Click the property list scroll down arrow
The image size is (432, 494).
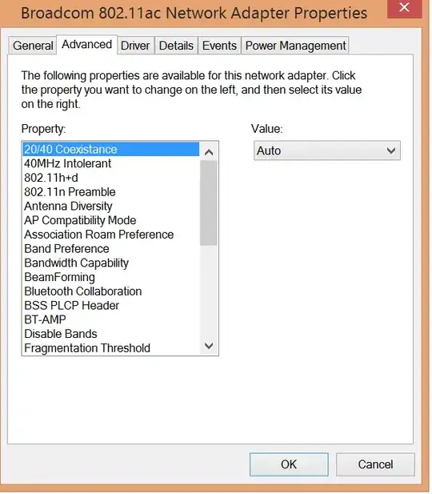209,346
